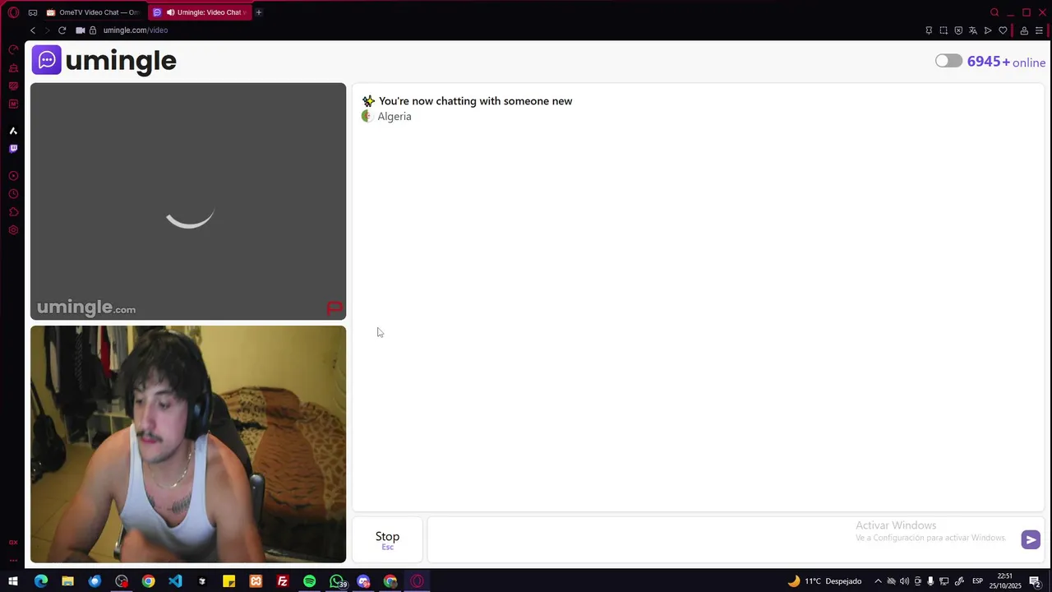The width and height of the screenshot is (1052, 592).
Task: Switch the ESP input language indicator
Action: 978,581
